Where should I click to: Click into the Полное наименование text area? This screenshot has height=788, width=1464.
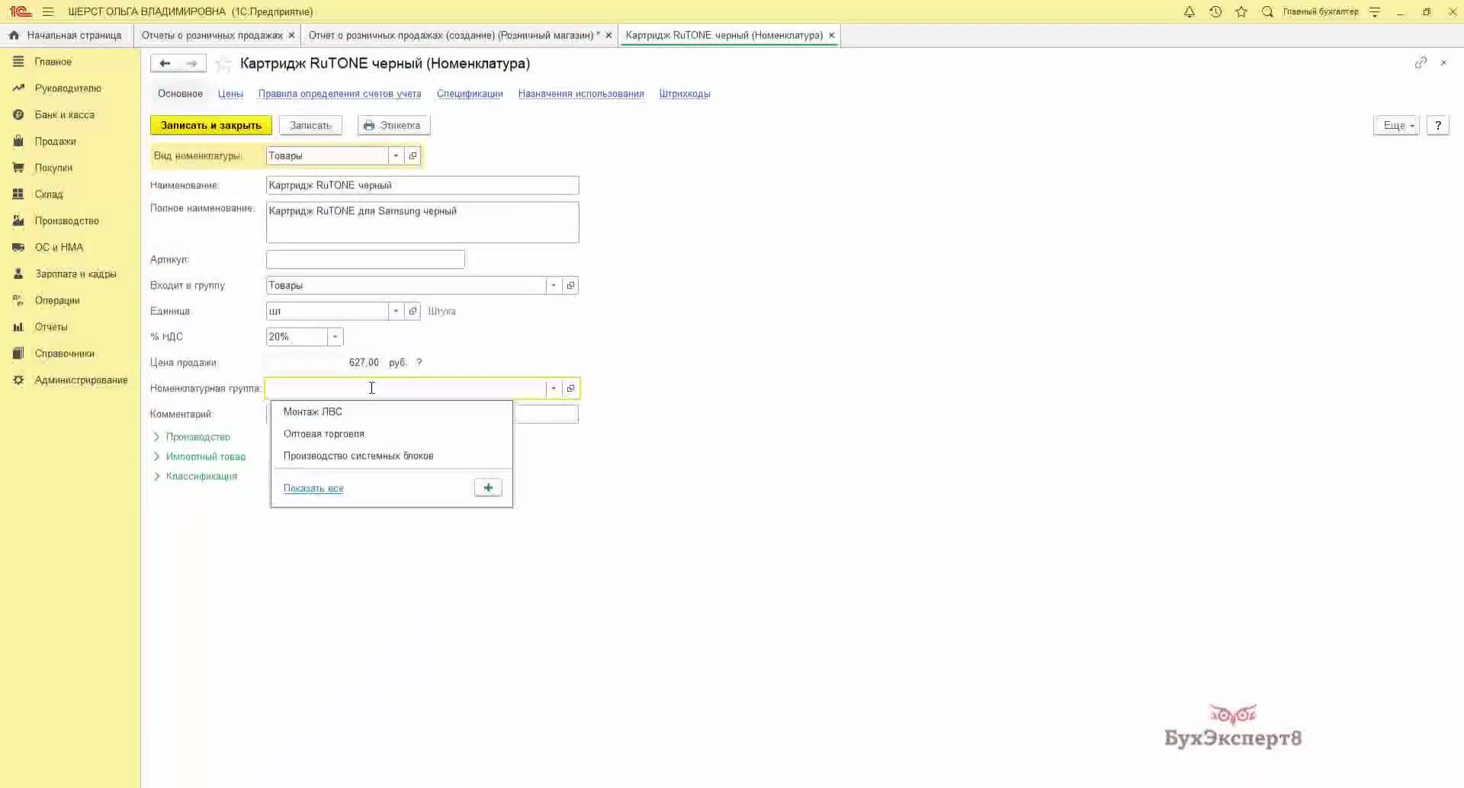tap(422, 222)
